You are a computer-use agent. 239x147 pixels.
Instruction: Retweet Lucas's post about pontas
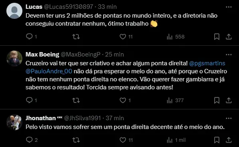76,37
